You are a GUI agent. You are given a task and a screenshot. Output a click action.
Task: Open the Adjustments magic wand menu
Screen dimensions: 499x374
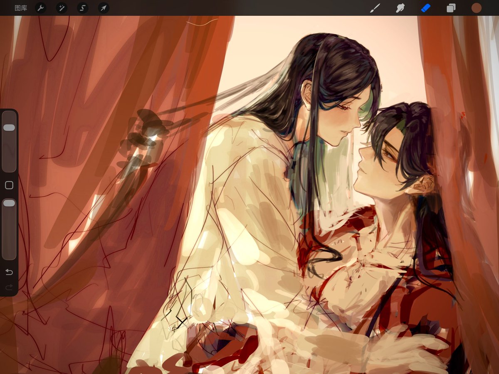tap(62, 8)
